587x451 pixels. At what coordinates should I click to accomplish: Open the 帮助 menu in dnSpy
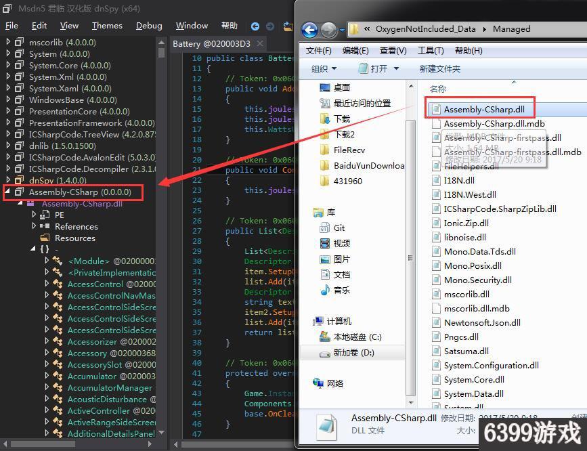click(229, 26)
